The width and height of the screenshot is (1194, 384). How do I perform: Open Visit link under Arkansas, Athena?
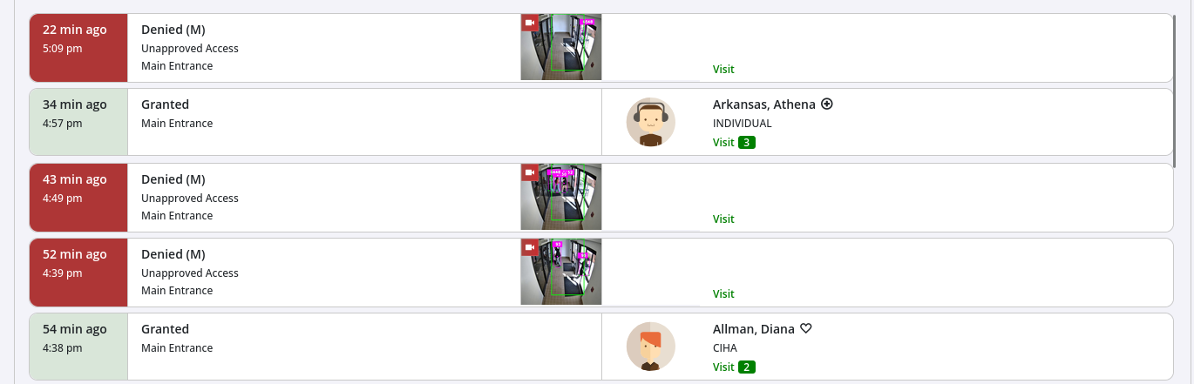[x=723, y=142]
